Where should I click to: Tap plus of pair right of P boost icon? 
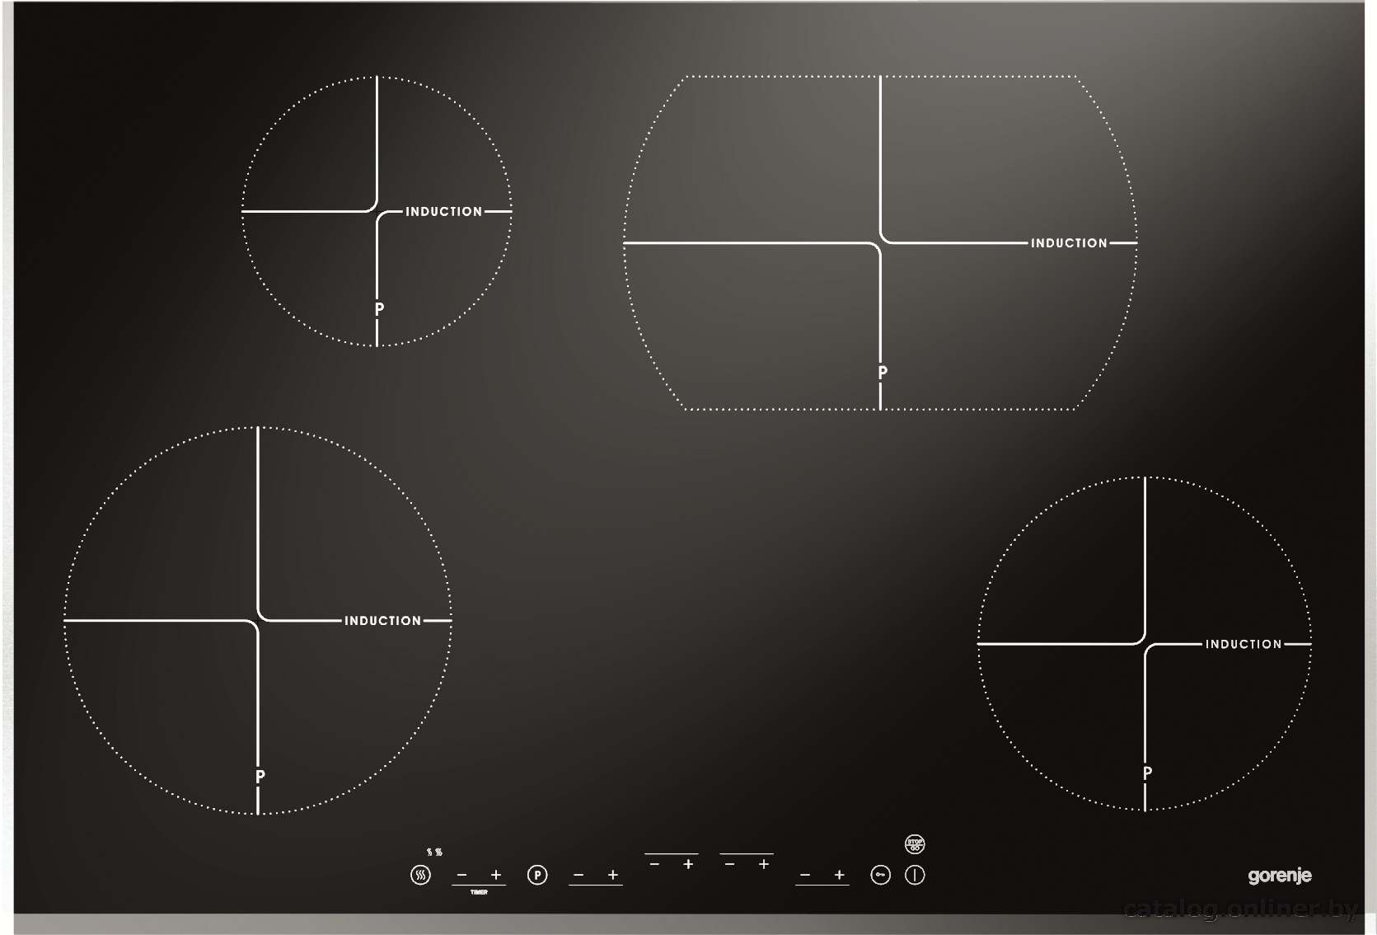(x=613, y=875)
